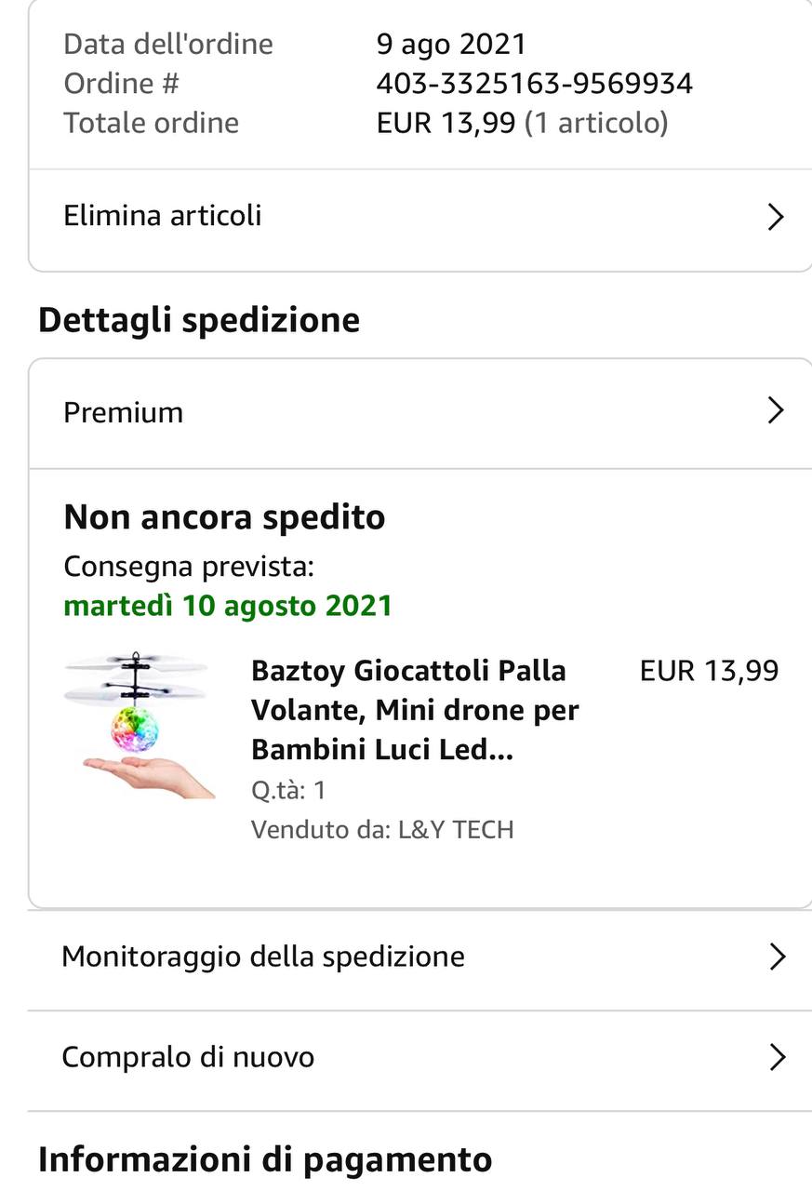This screenshot has height=1191, width=812.
Task: Click the Totale ordine amount with article count
Action: coord(522,123)
